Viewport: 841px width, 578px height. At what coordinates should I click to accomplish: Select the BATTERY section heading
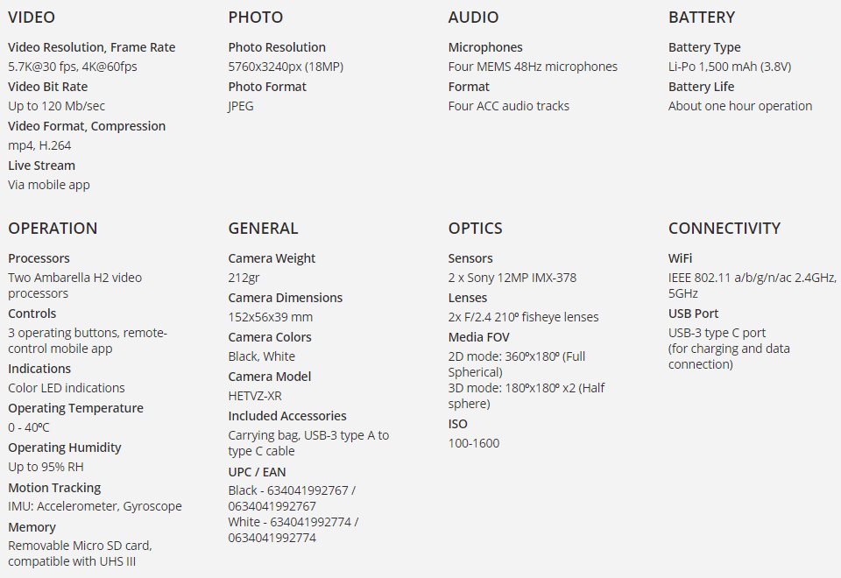pos(702,18)
